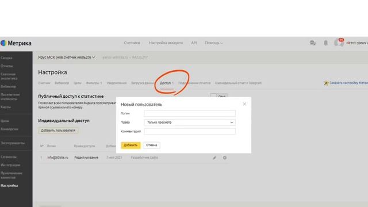Click the yellow Добавить button in dialog
Image resolution: width=368 pixels, height=207 pixels.
pos(131,145)
